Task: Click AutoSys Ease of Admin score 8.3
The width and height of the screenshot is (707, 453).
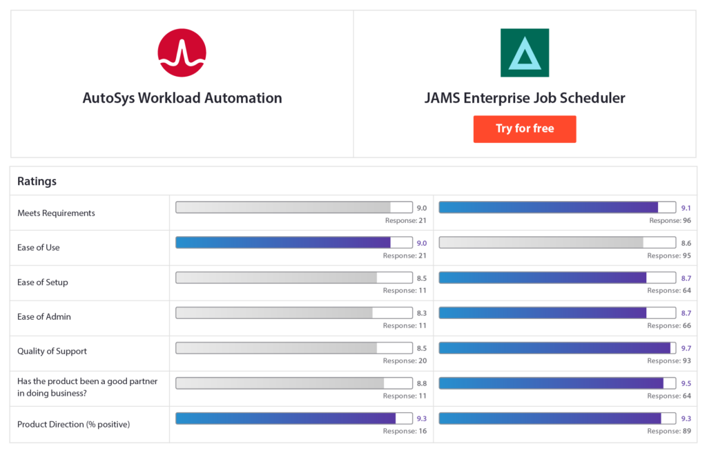Action: 422,313
